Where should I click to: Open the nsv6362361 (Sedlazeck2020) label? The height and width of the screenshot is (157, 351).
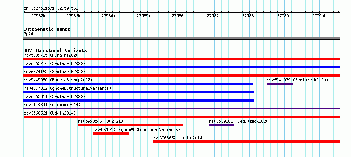[x=54, y=96]
